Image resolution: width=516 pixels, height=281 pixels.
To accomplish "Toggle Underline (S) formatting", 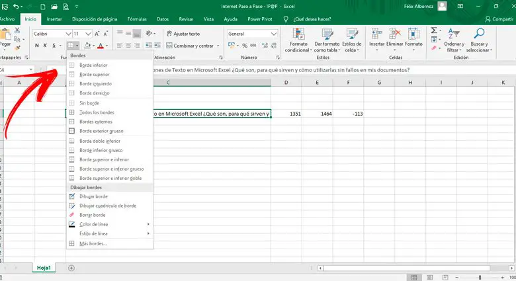I will (54, 46).
